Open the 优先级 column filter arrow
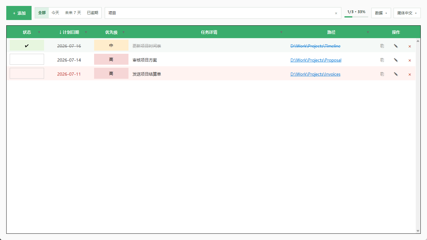 (x=123, y=32)
